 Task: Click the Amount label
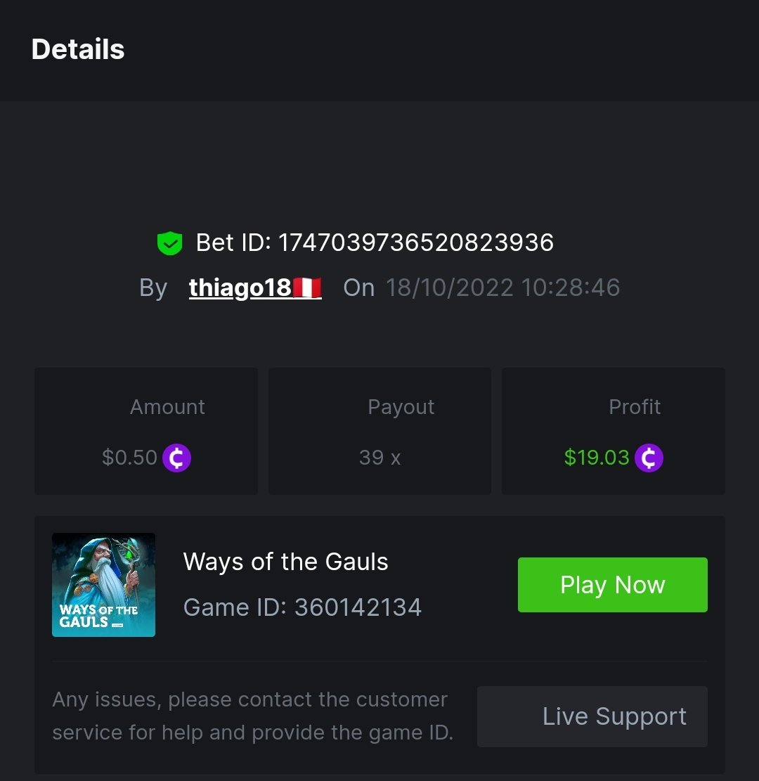(x=167, y=407)
